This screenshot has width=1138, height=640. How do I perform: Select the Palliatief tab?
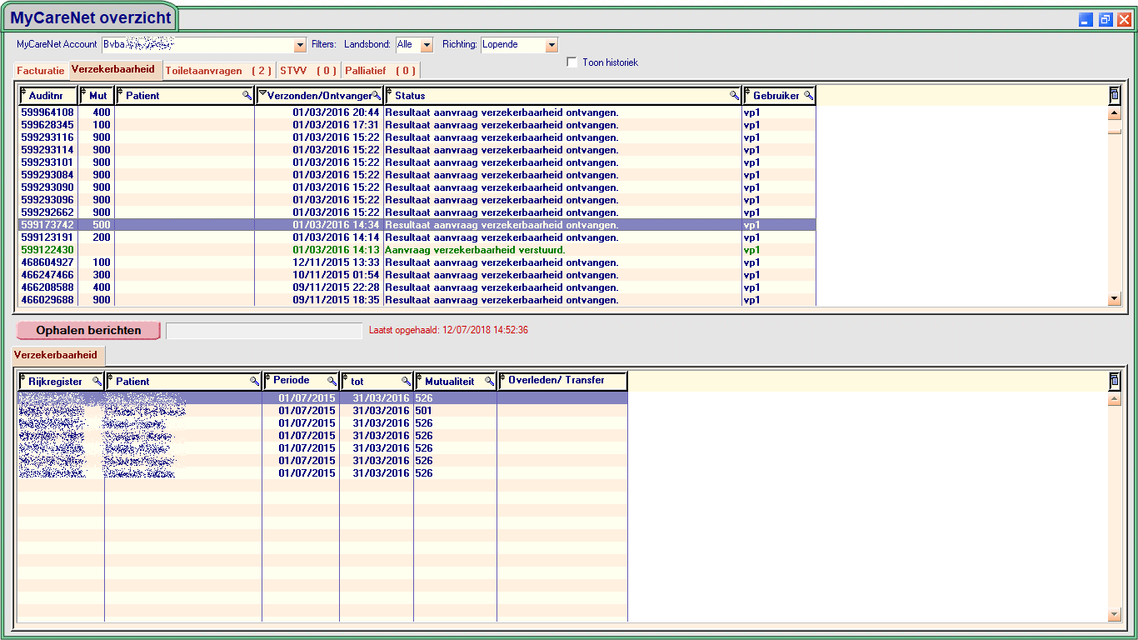(x=380, y=71)
